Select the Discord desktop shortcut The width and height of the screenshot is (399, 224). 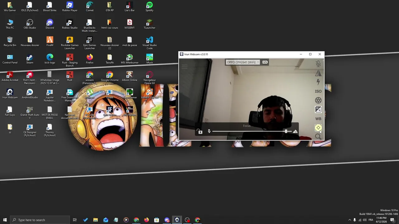tap(50, 24)
